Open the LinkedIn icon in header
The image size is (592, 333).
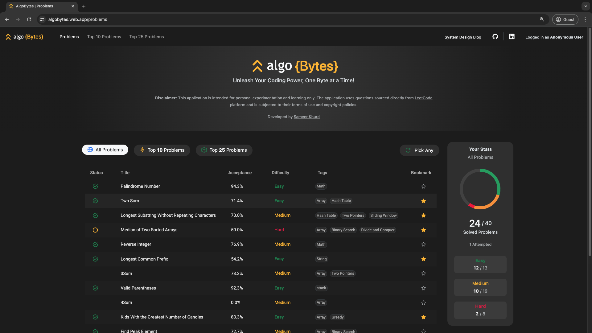[x=512, y=37]
